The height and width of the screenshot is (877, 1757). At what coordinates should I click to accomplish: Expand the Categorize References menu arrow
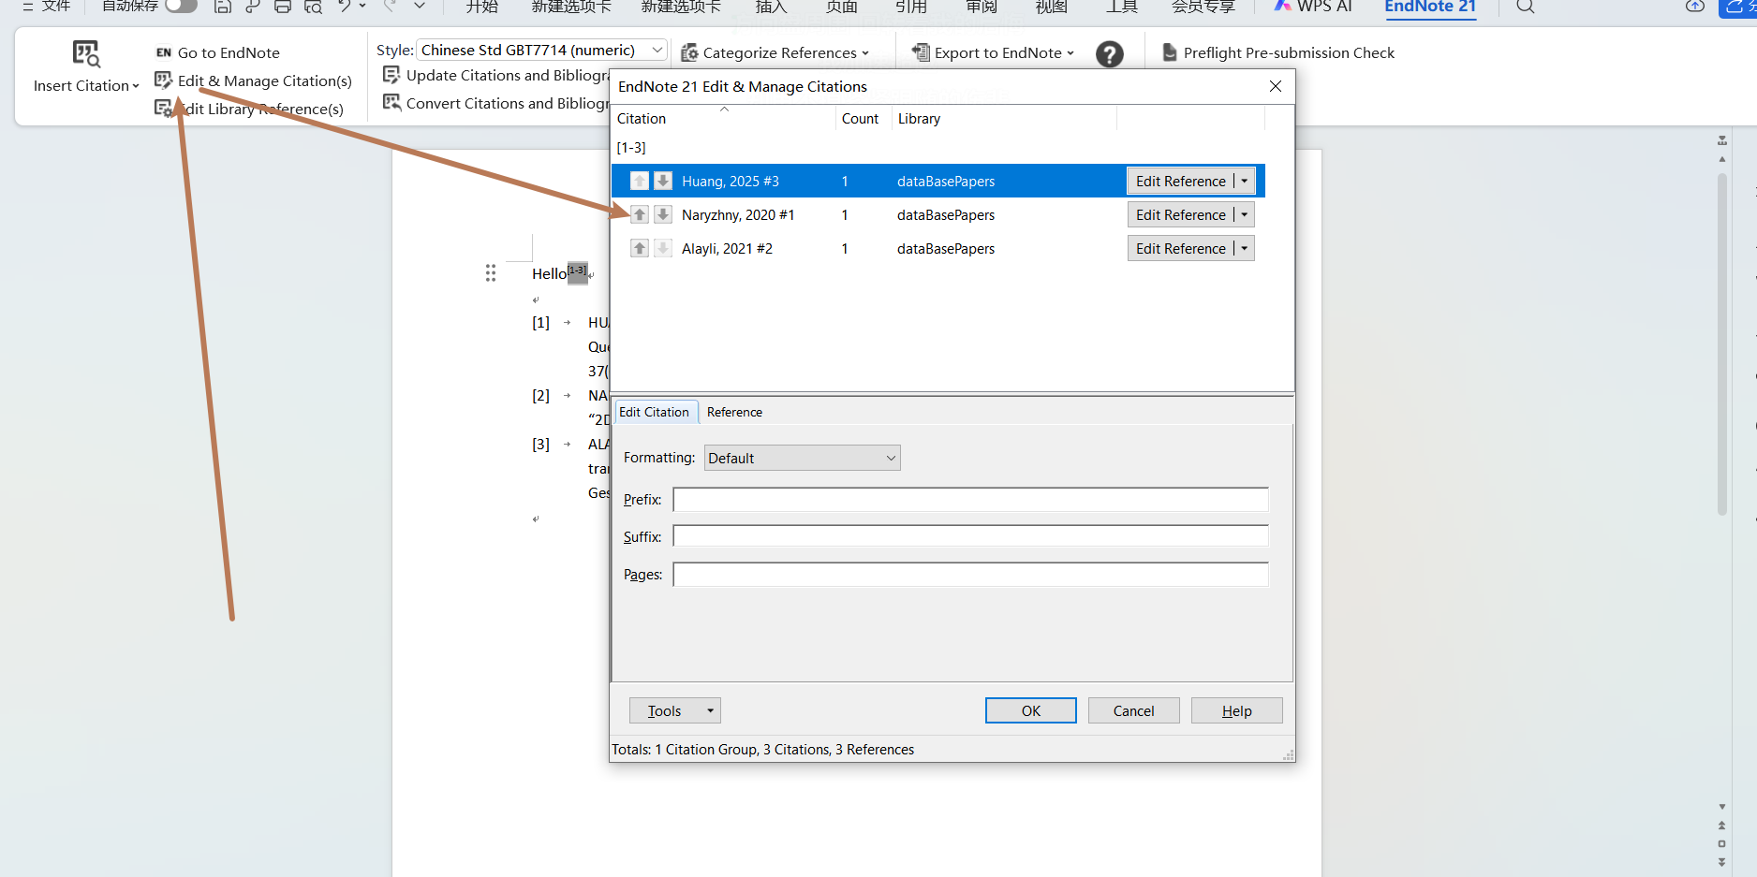pyautogui.click(x=865, y=53)
